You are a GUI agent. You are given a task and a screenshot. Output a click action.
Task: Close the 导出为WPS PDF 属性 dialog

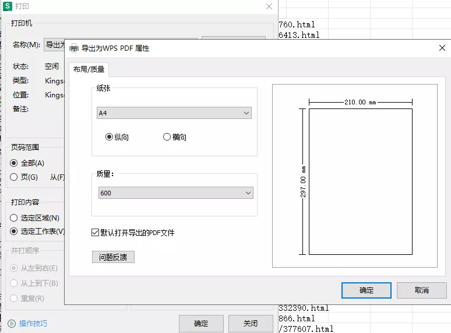[x=442, y=48]
